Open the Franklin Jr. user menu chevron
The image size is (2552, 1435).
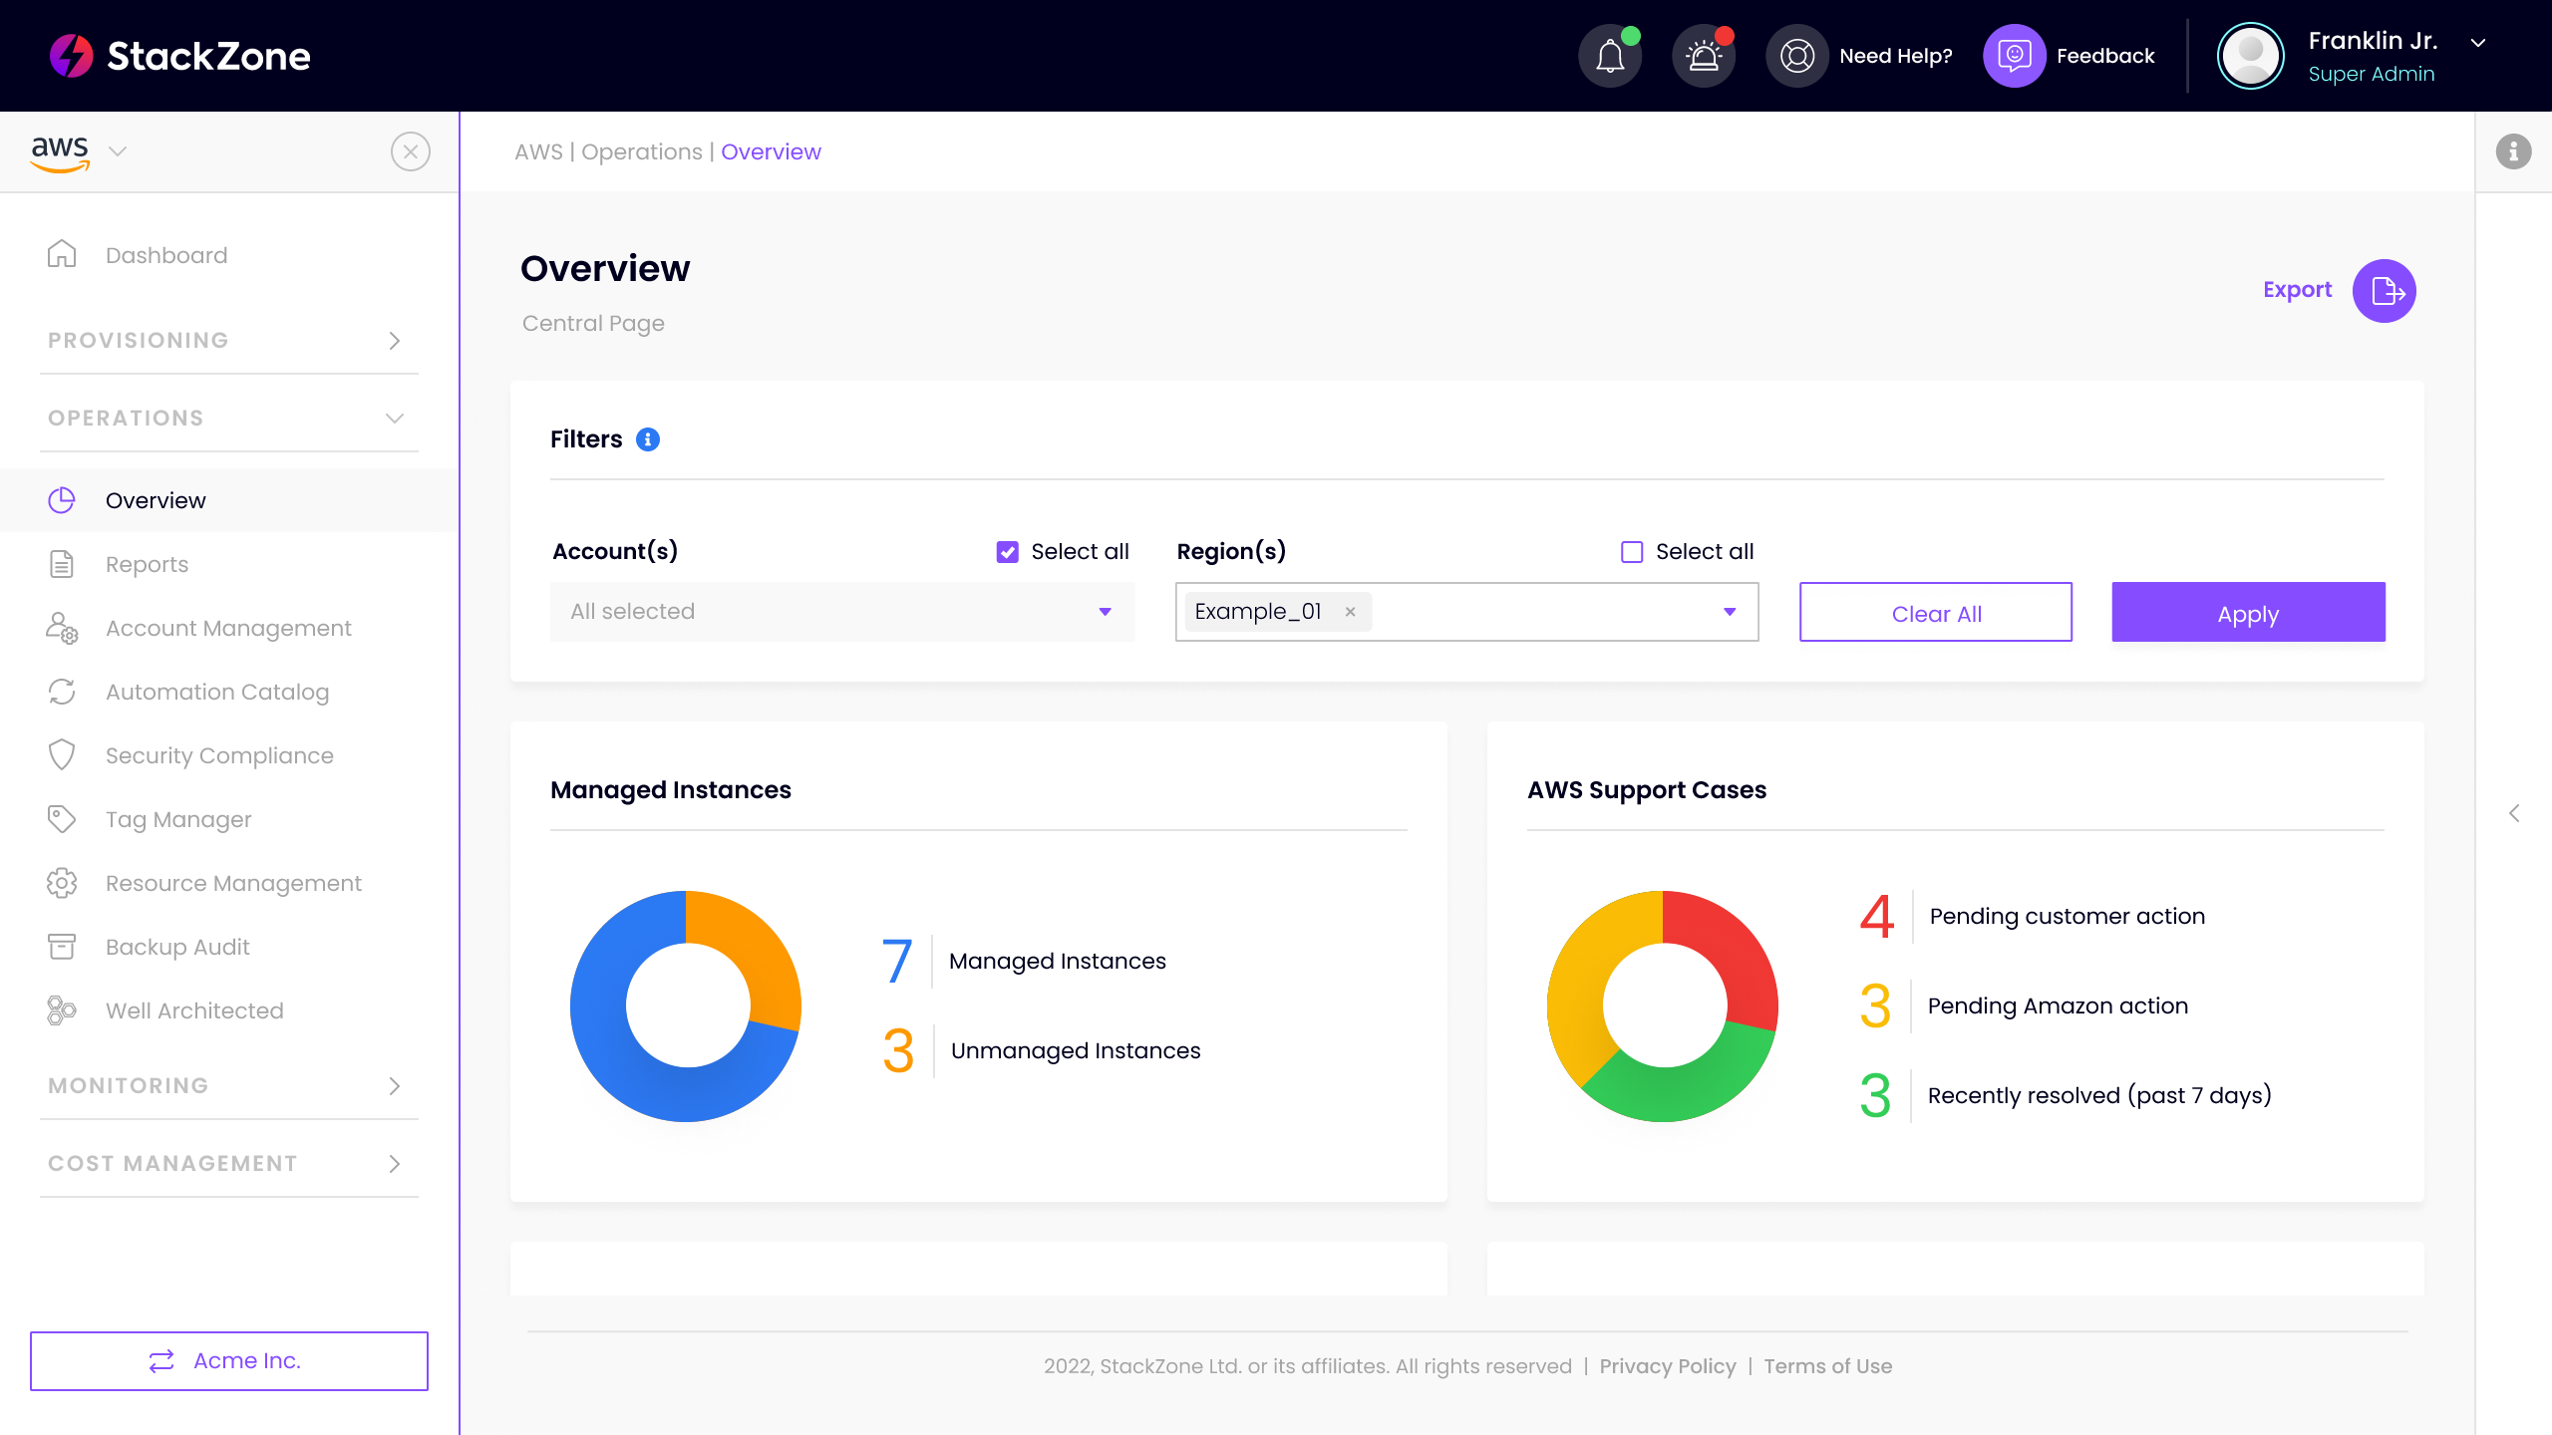click(x=2478, y=43)
